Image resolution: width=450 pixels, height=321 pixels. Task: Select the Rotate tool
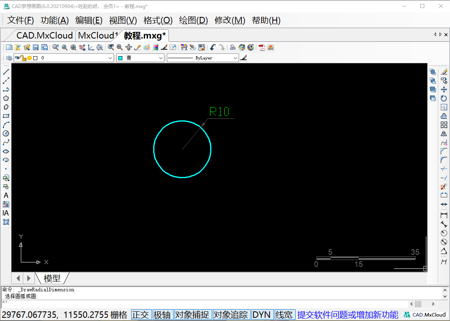click(x=444, y=98)
